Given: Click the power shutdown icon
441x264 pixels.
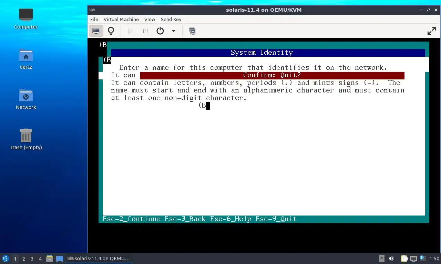Looking at the screenshot, I should [160, 31].
